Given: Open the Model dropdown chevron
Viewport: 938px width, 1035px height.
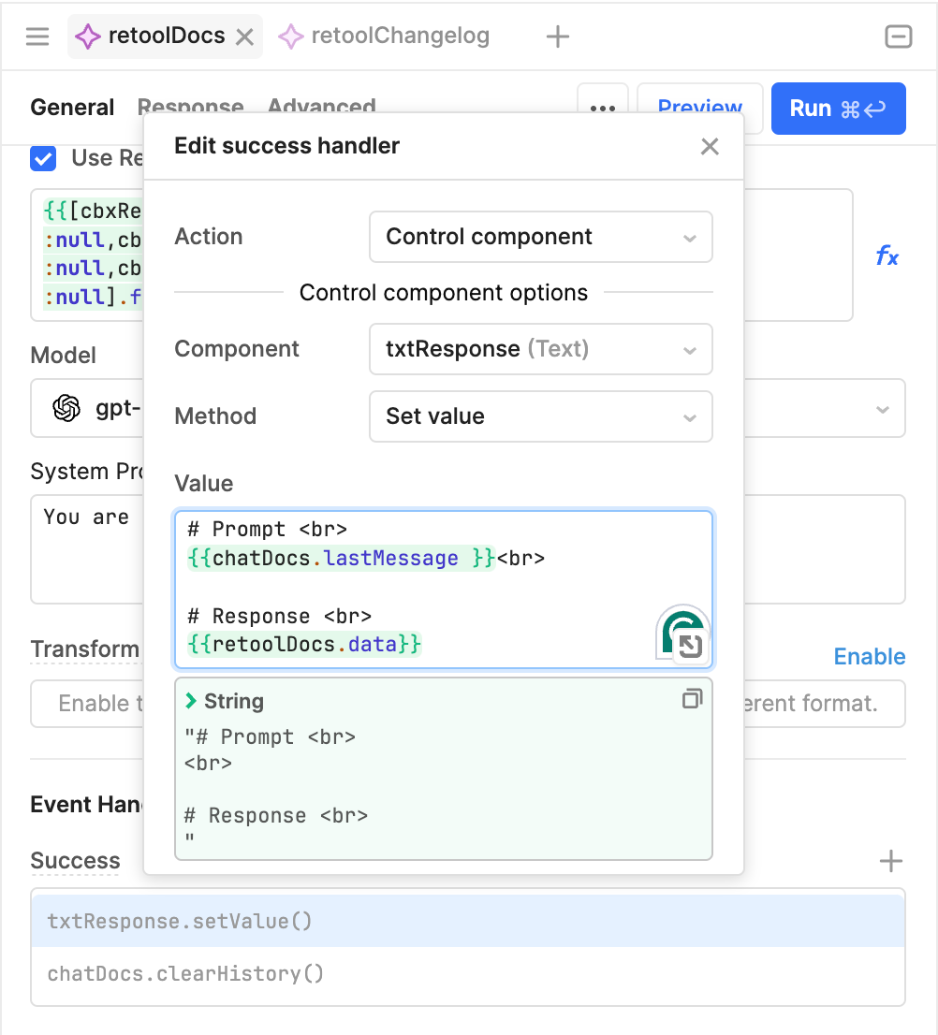Looking at the screenshot, I should tap(883, 409).
